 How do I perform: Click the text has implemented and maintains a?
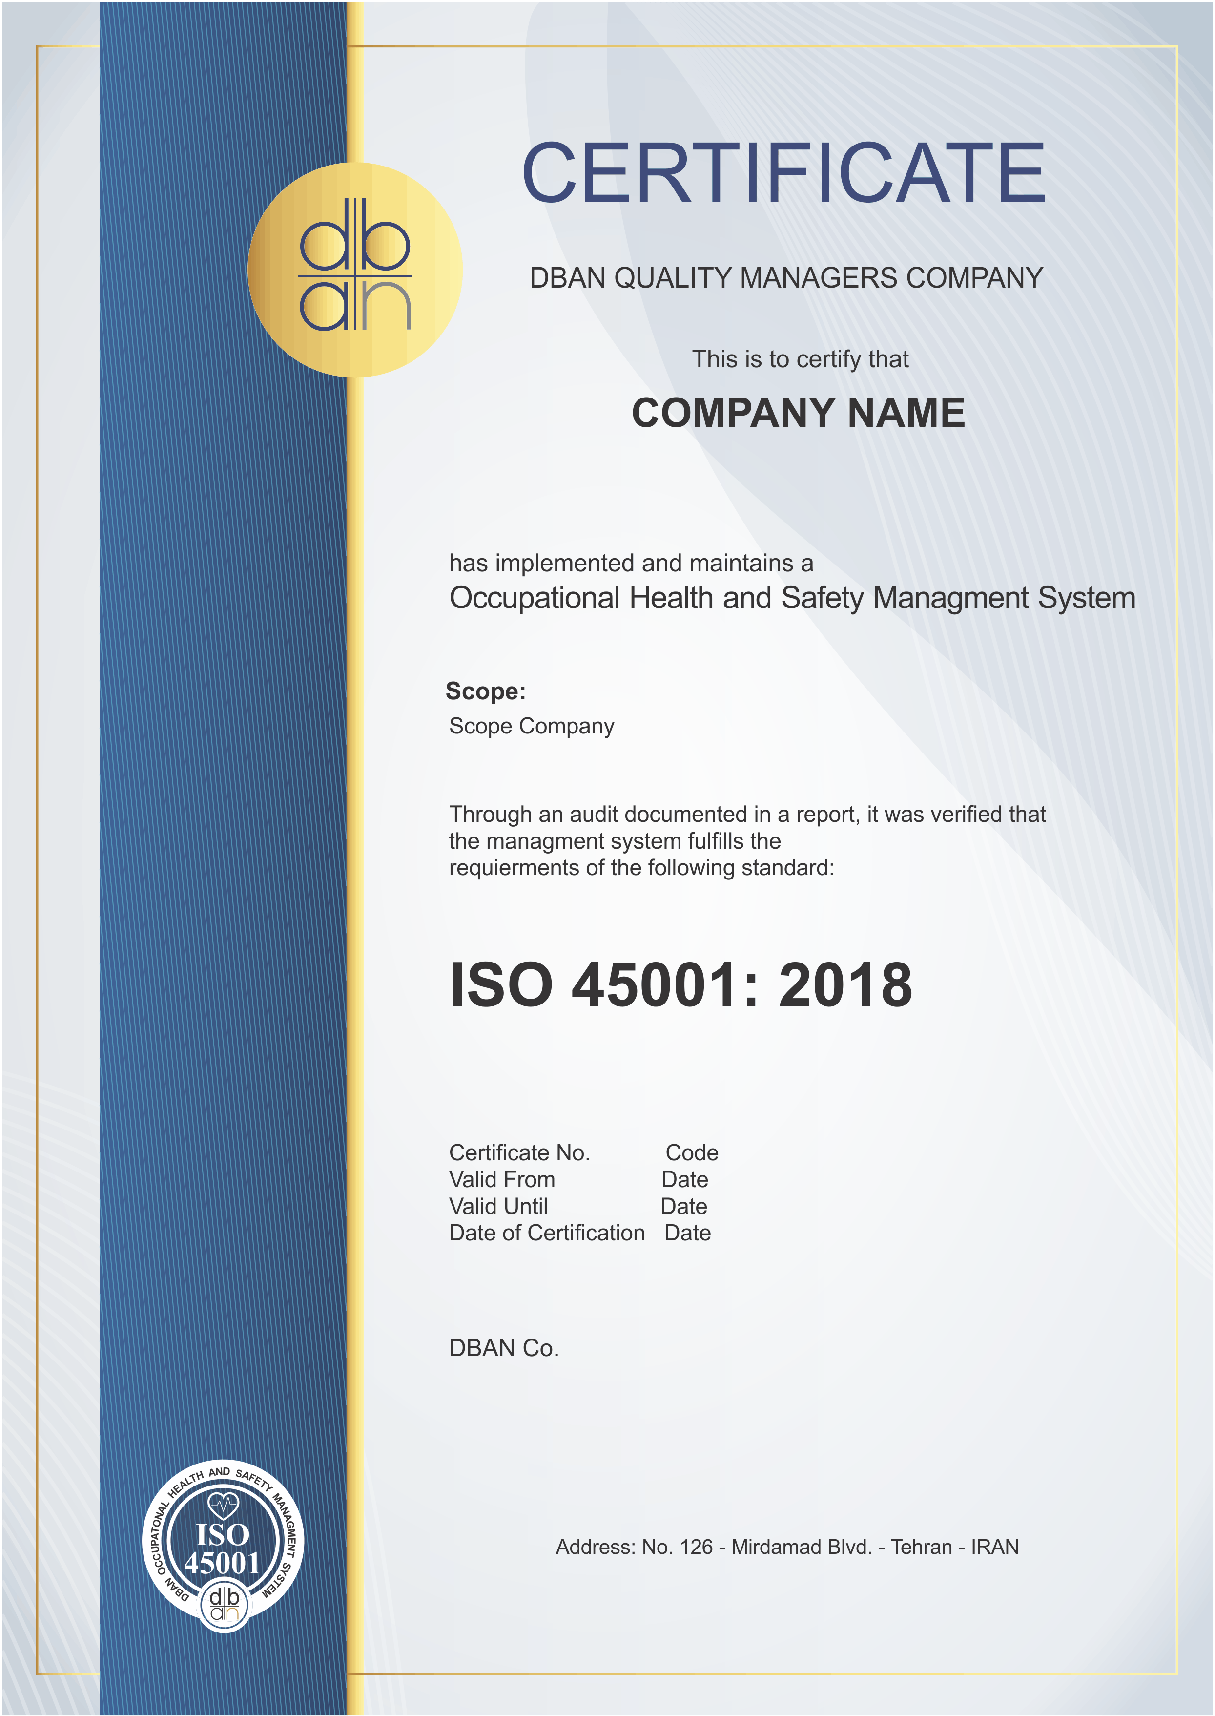(631, 563)
